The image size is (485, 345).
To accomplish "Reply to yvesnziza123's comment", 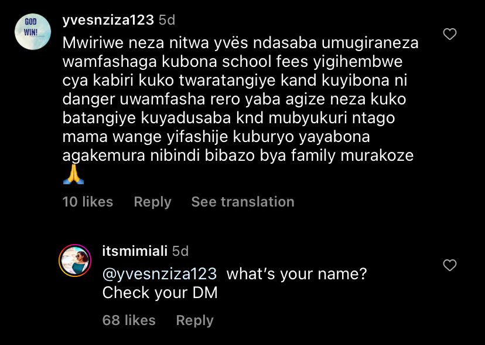I will [152, 202].
